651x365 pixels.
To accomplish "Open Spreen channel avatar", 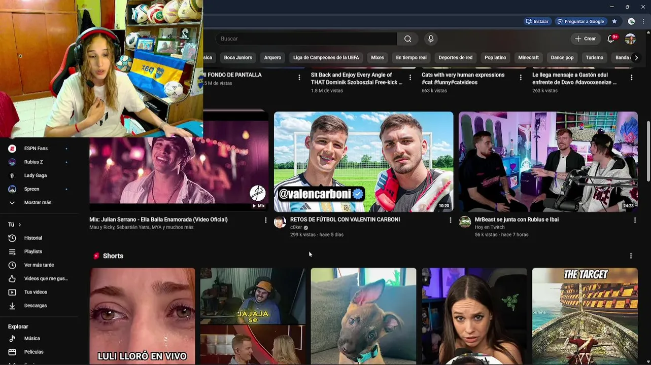I will (12, 189).
